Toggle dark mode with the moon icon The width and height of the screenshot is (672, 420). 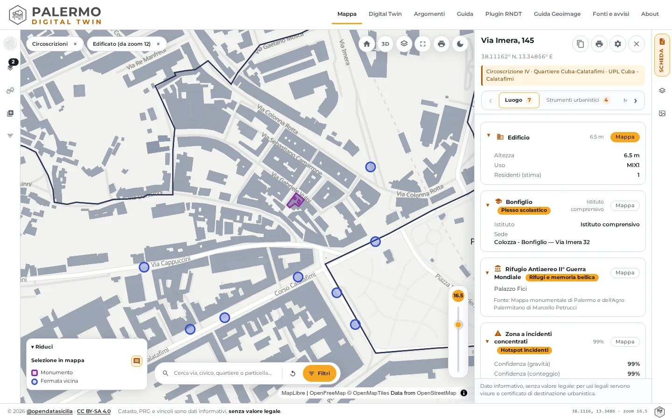click(x=460, y=44)
